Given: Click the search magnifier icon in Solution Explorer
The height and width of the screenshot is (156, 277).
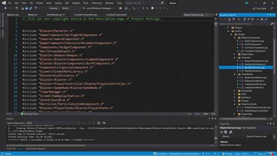Looking at the screenshot, I should 272,23.
